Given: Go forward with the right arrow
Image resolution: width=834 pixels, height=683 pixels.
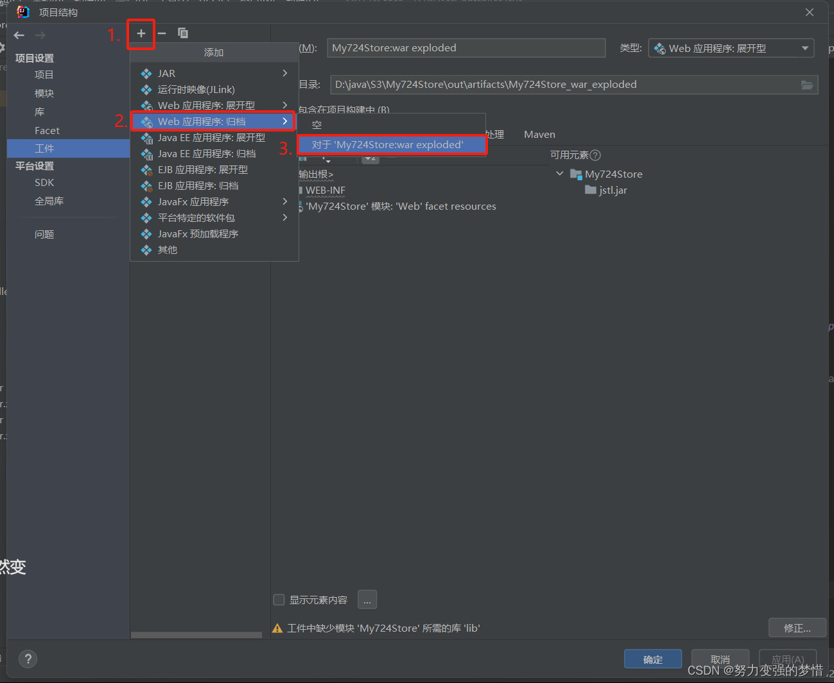Looking at the screenshot, I should tap(40, 35).
